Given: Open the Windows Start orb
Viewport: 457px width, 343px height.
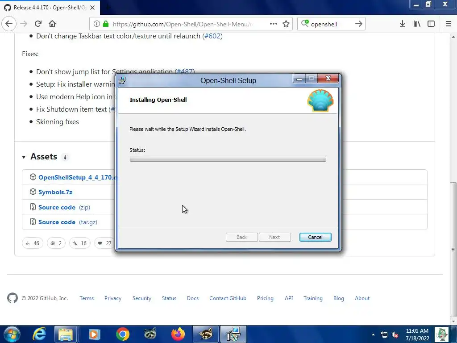Looking at the screenshot, I should point(11,334).
